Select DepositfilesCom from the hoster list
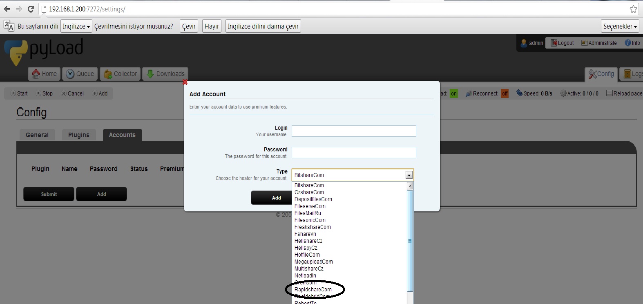 click(x=350, y=199)
